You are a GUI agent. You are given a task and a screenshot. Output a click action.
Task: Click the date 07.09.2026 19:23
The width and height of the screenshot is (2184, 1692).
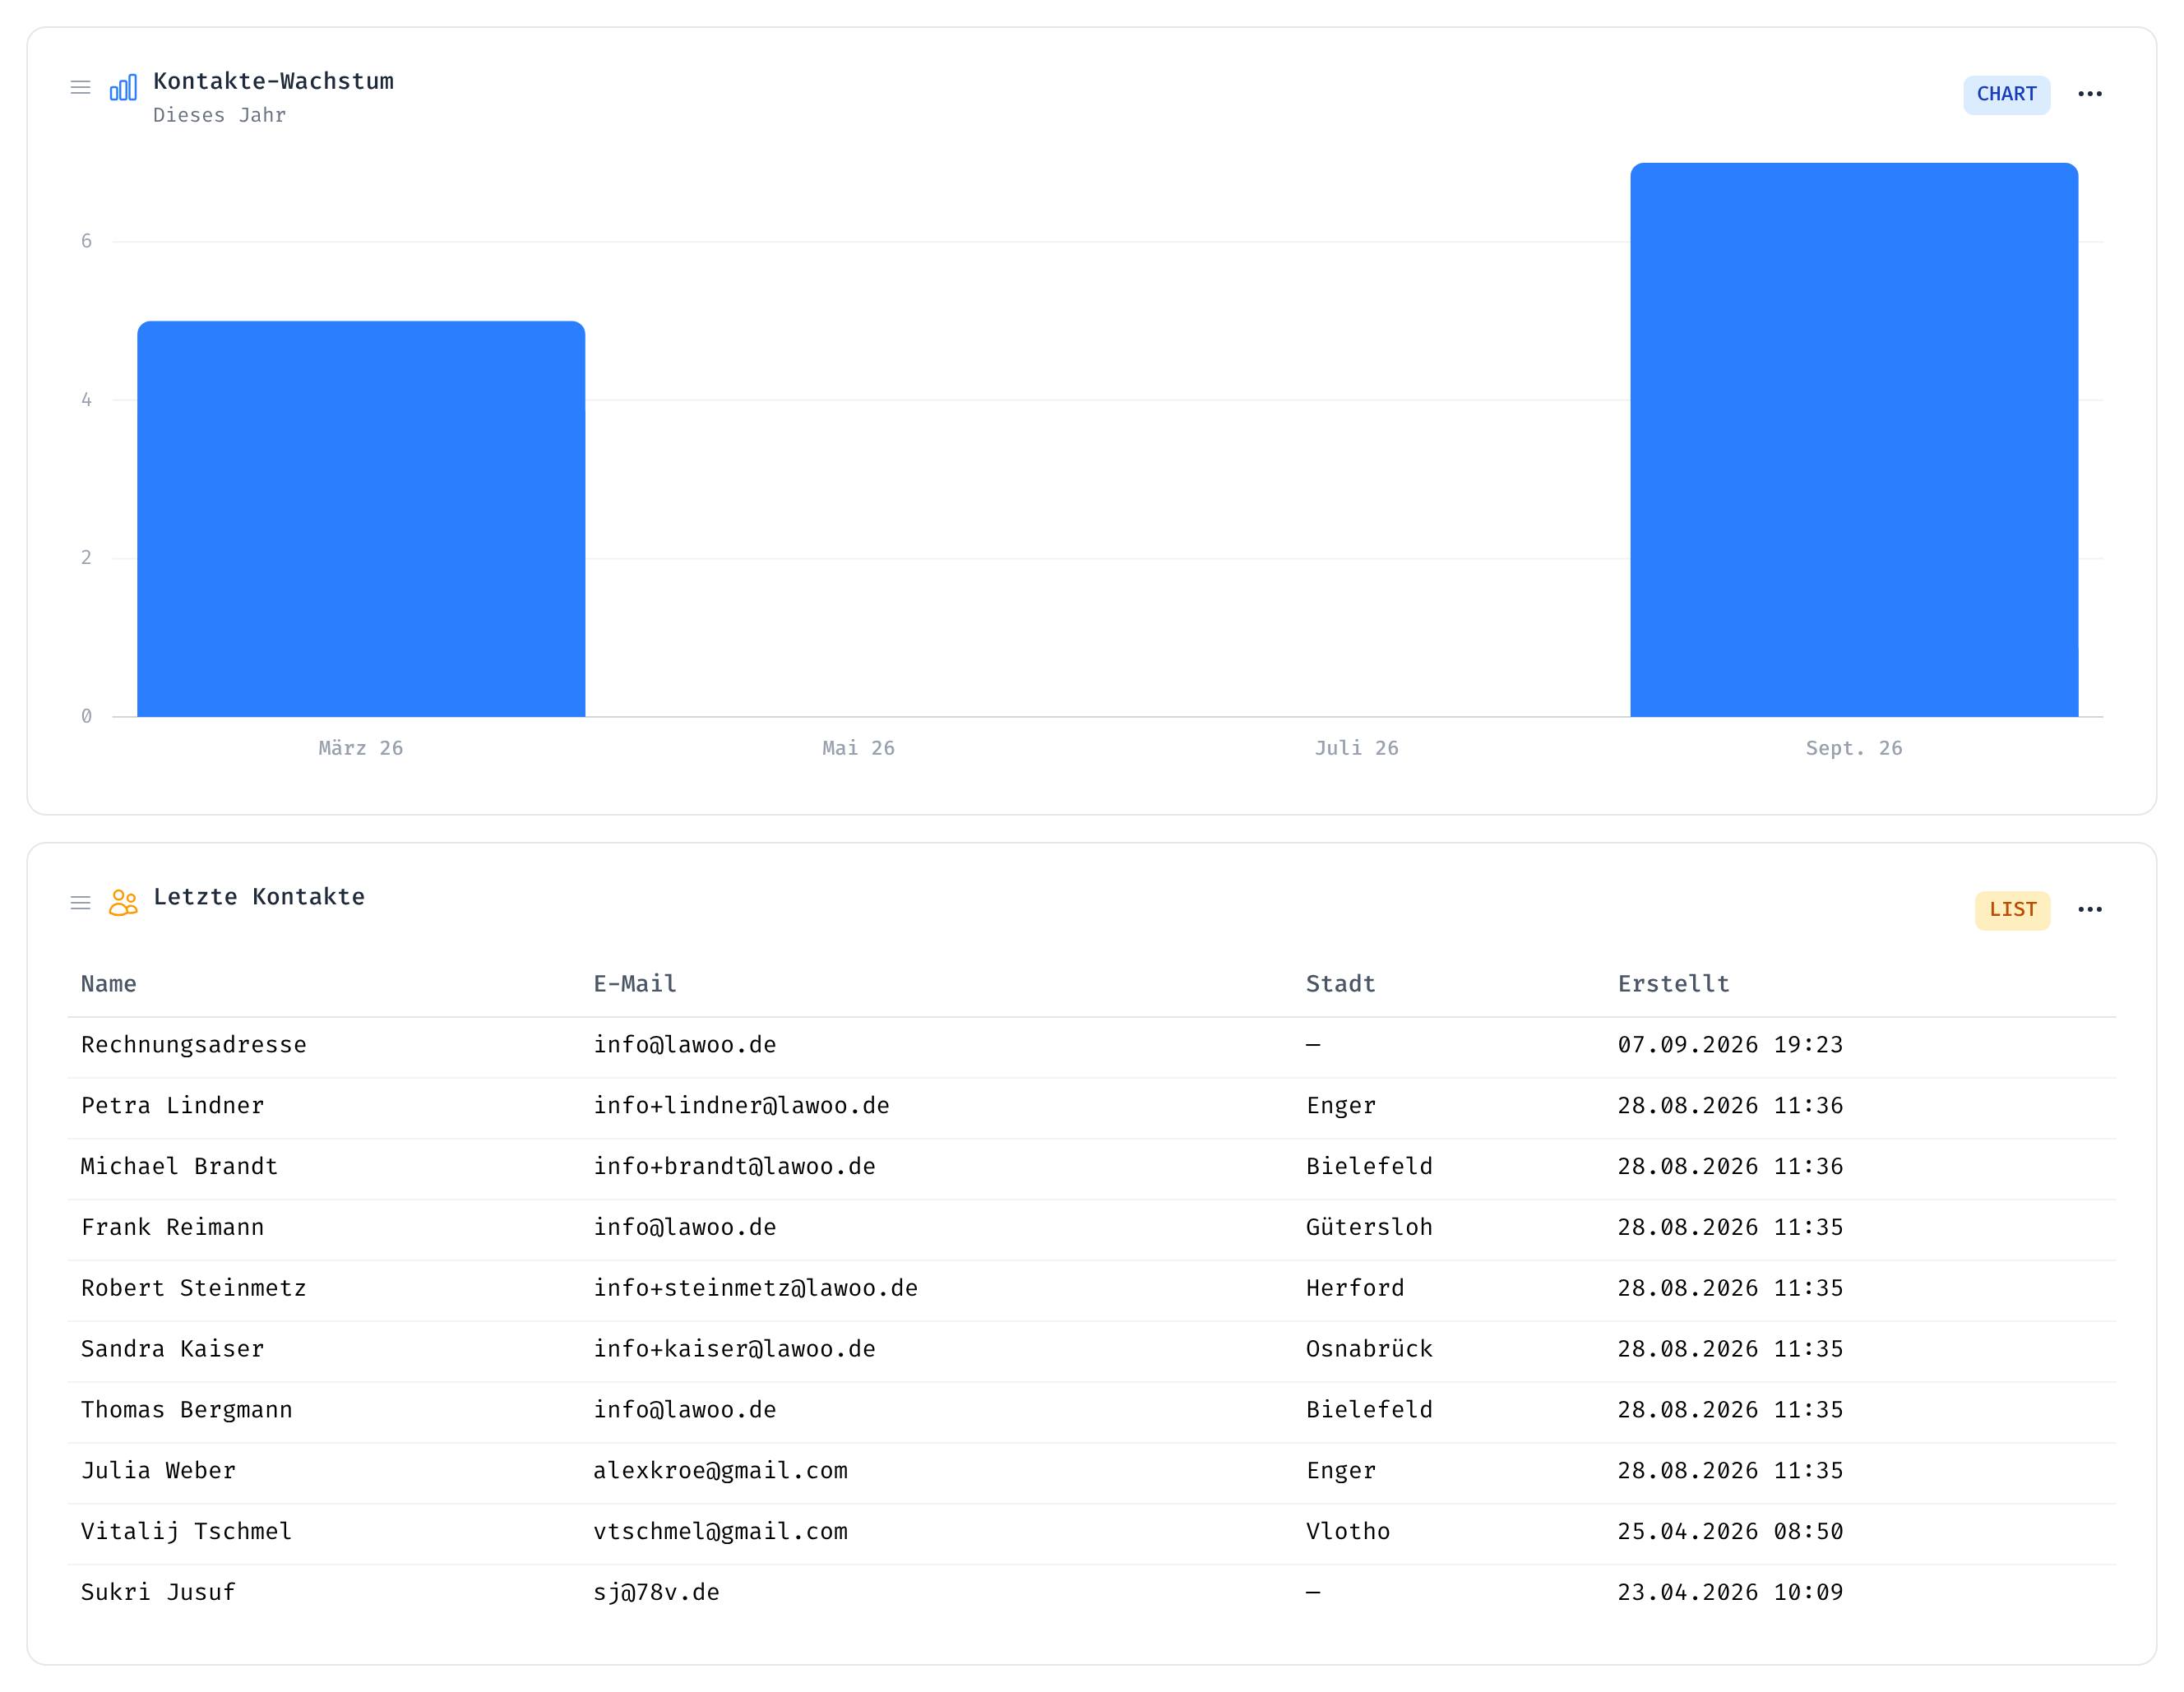(x=1730, y=1045)
